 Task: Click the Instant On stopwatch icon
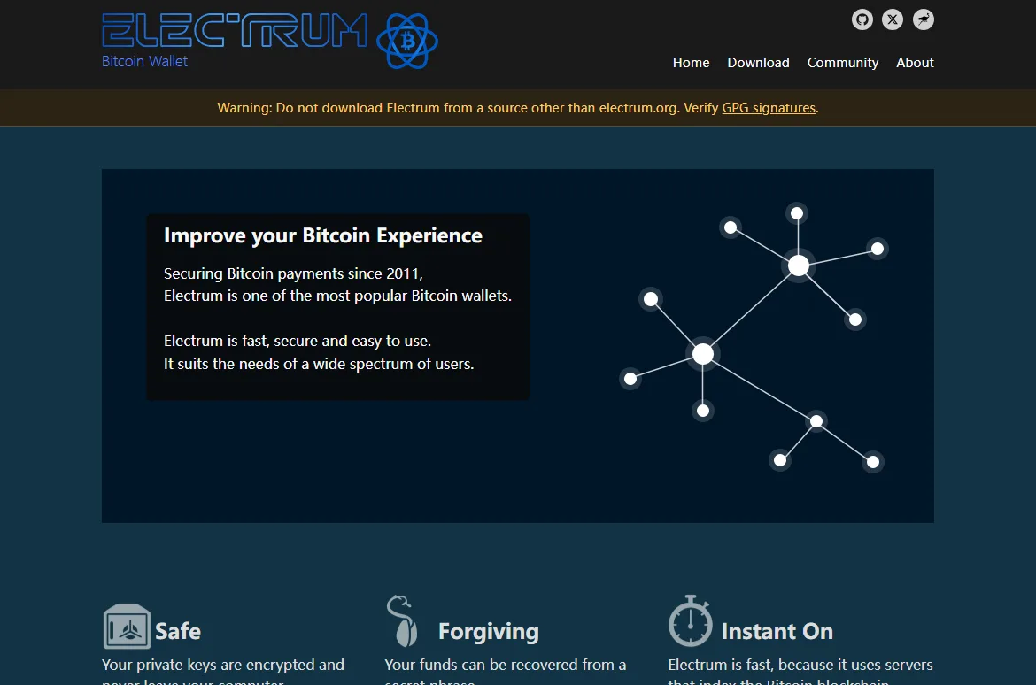click(x=691, y=620)
